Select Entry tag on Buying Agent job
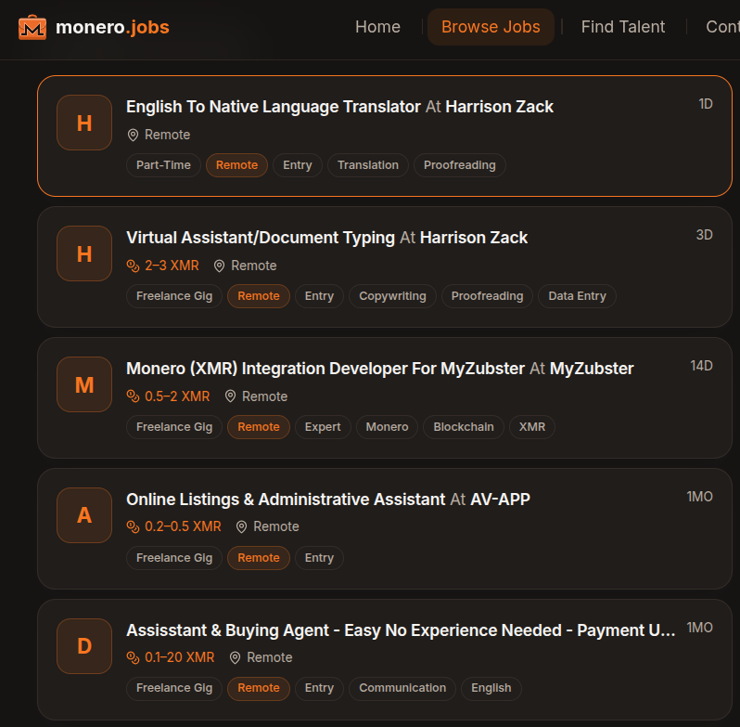 pos(319,688)
